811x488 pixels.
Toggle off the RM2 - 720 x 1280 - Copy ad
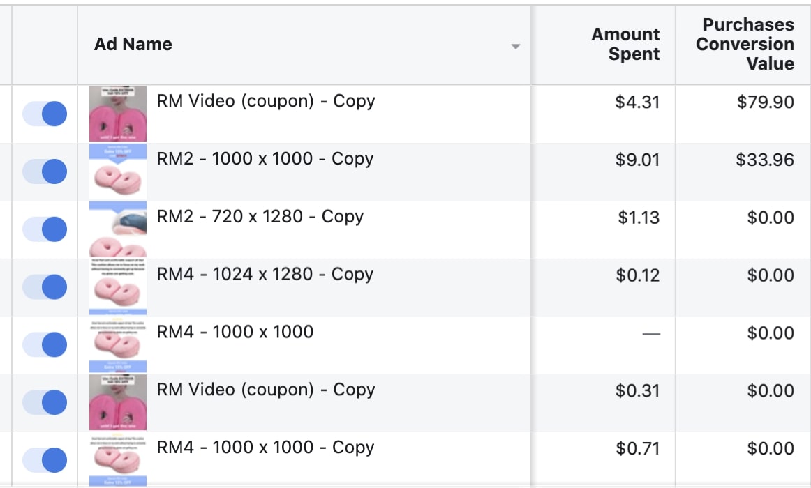44,229
